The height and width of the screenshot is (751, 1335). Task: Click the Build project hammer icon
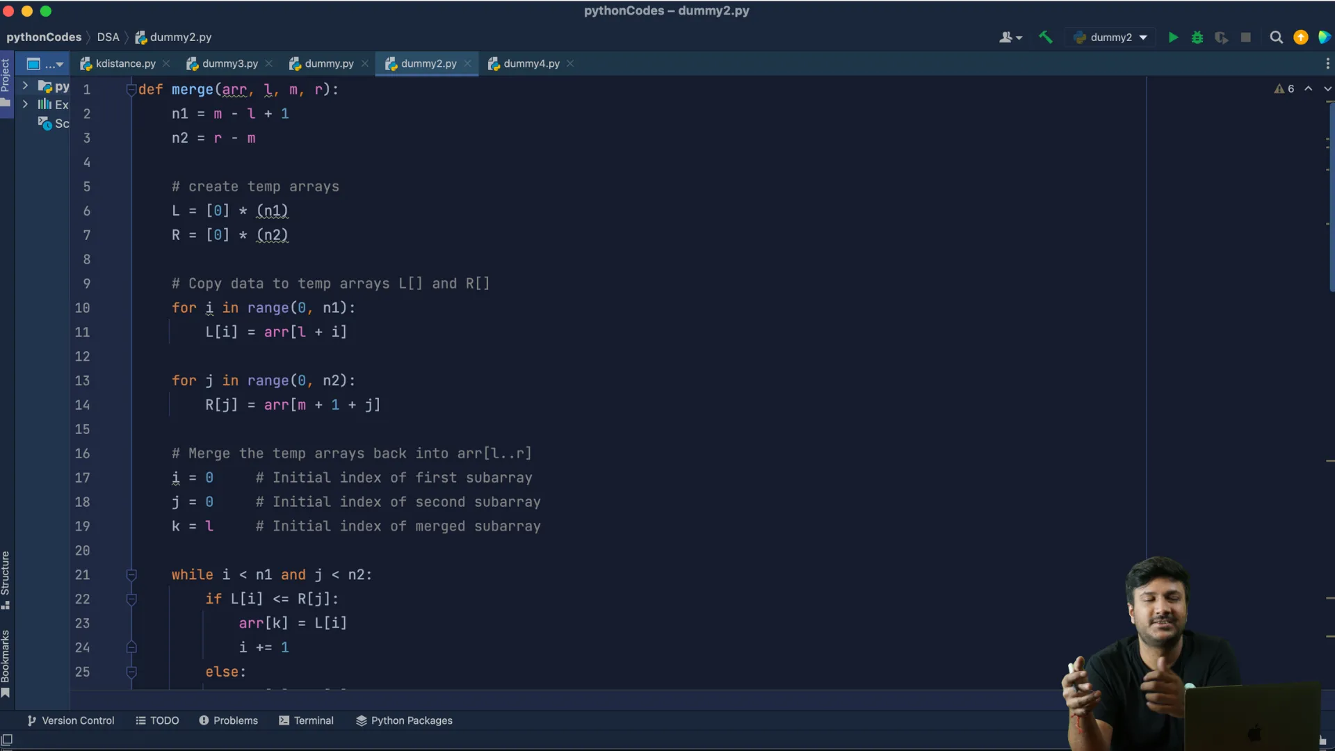coord(1045,38)
